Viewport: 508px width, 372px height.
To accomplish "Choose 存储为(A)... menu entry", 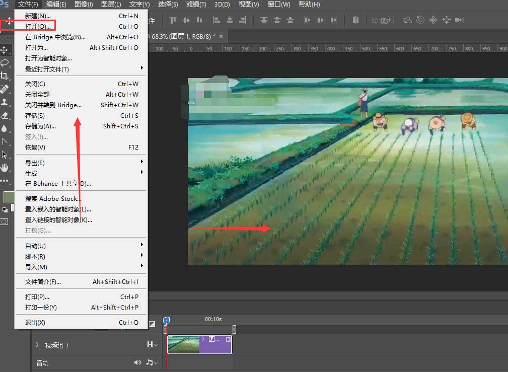I will pos(81,126).
